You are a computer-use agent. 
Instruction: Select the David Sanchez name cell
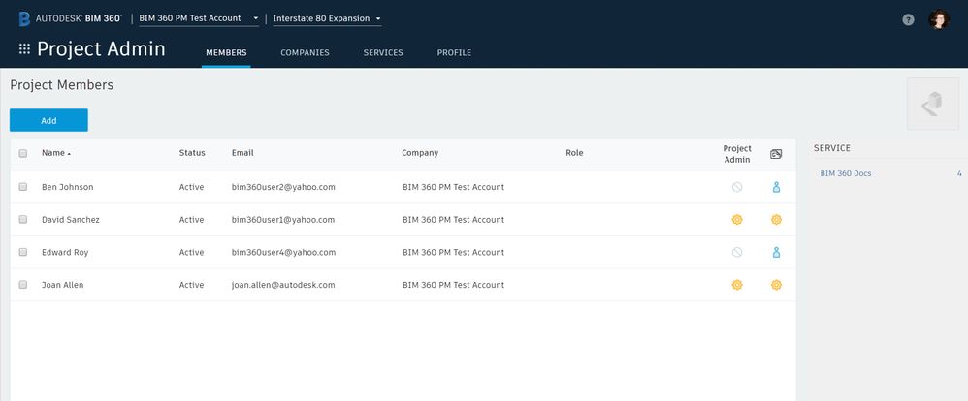click(x=71, y=220)
